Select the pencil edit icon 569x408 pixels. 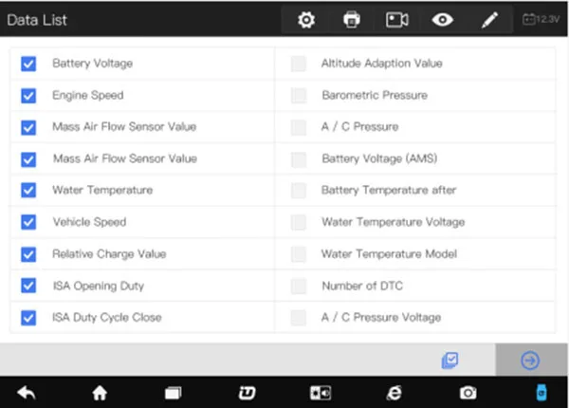tap(489, 20)
